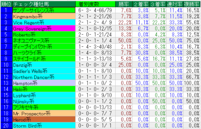The height and width of the screenshot is (129, 201).
Task: Select the Danzig系 cell
Action: pos(44,65)
